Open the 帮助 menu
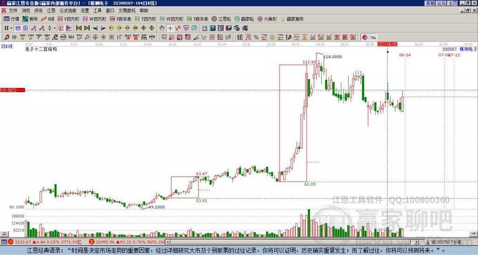The image size is (478, 255). pos(144,11)
